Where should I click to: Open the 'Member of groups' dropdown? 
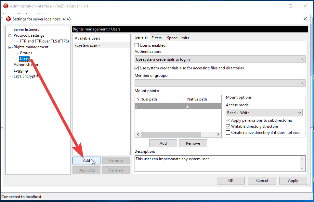tap(220, 83)
